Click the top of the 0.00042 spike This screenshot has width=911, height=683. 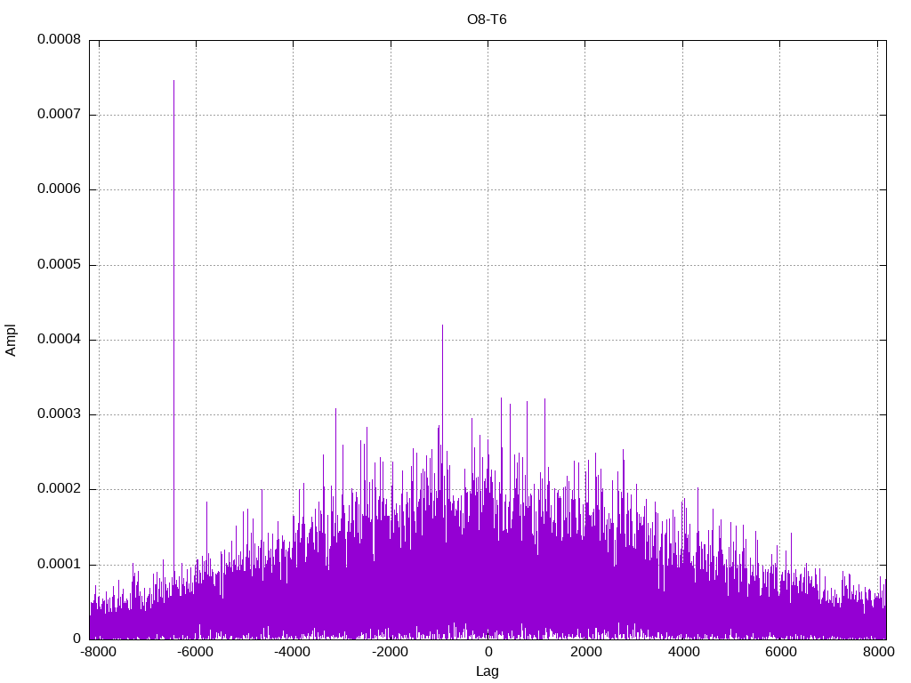tap(442, 326)
